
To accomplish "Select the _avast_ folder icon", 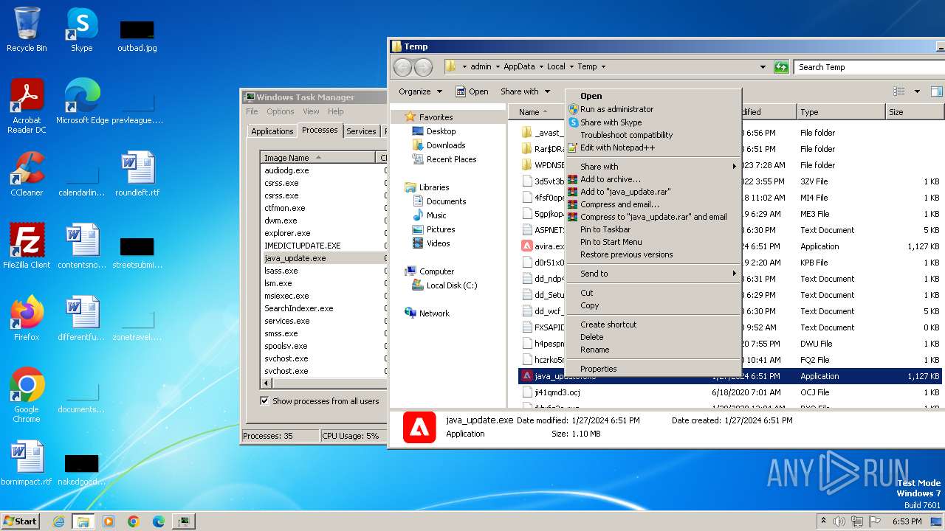I will [x=527, y=133].
